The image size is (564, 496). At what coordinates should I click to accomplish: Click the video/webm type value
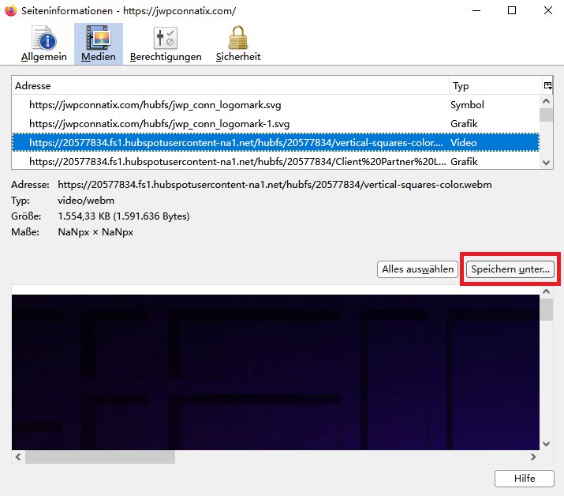(86, 201)
